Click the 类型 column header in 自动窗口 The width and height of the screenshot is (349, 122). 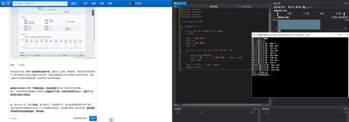[253, 112]
